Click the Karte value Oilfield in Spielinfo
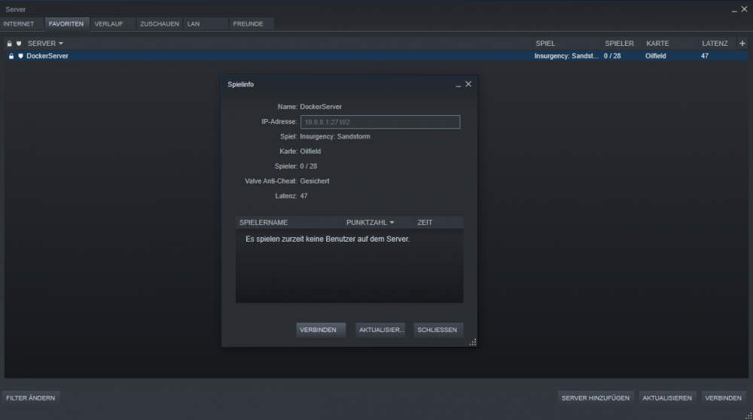This screenshot has width=753, height=420. (311, 151)
